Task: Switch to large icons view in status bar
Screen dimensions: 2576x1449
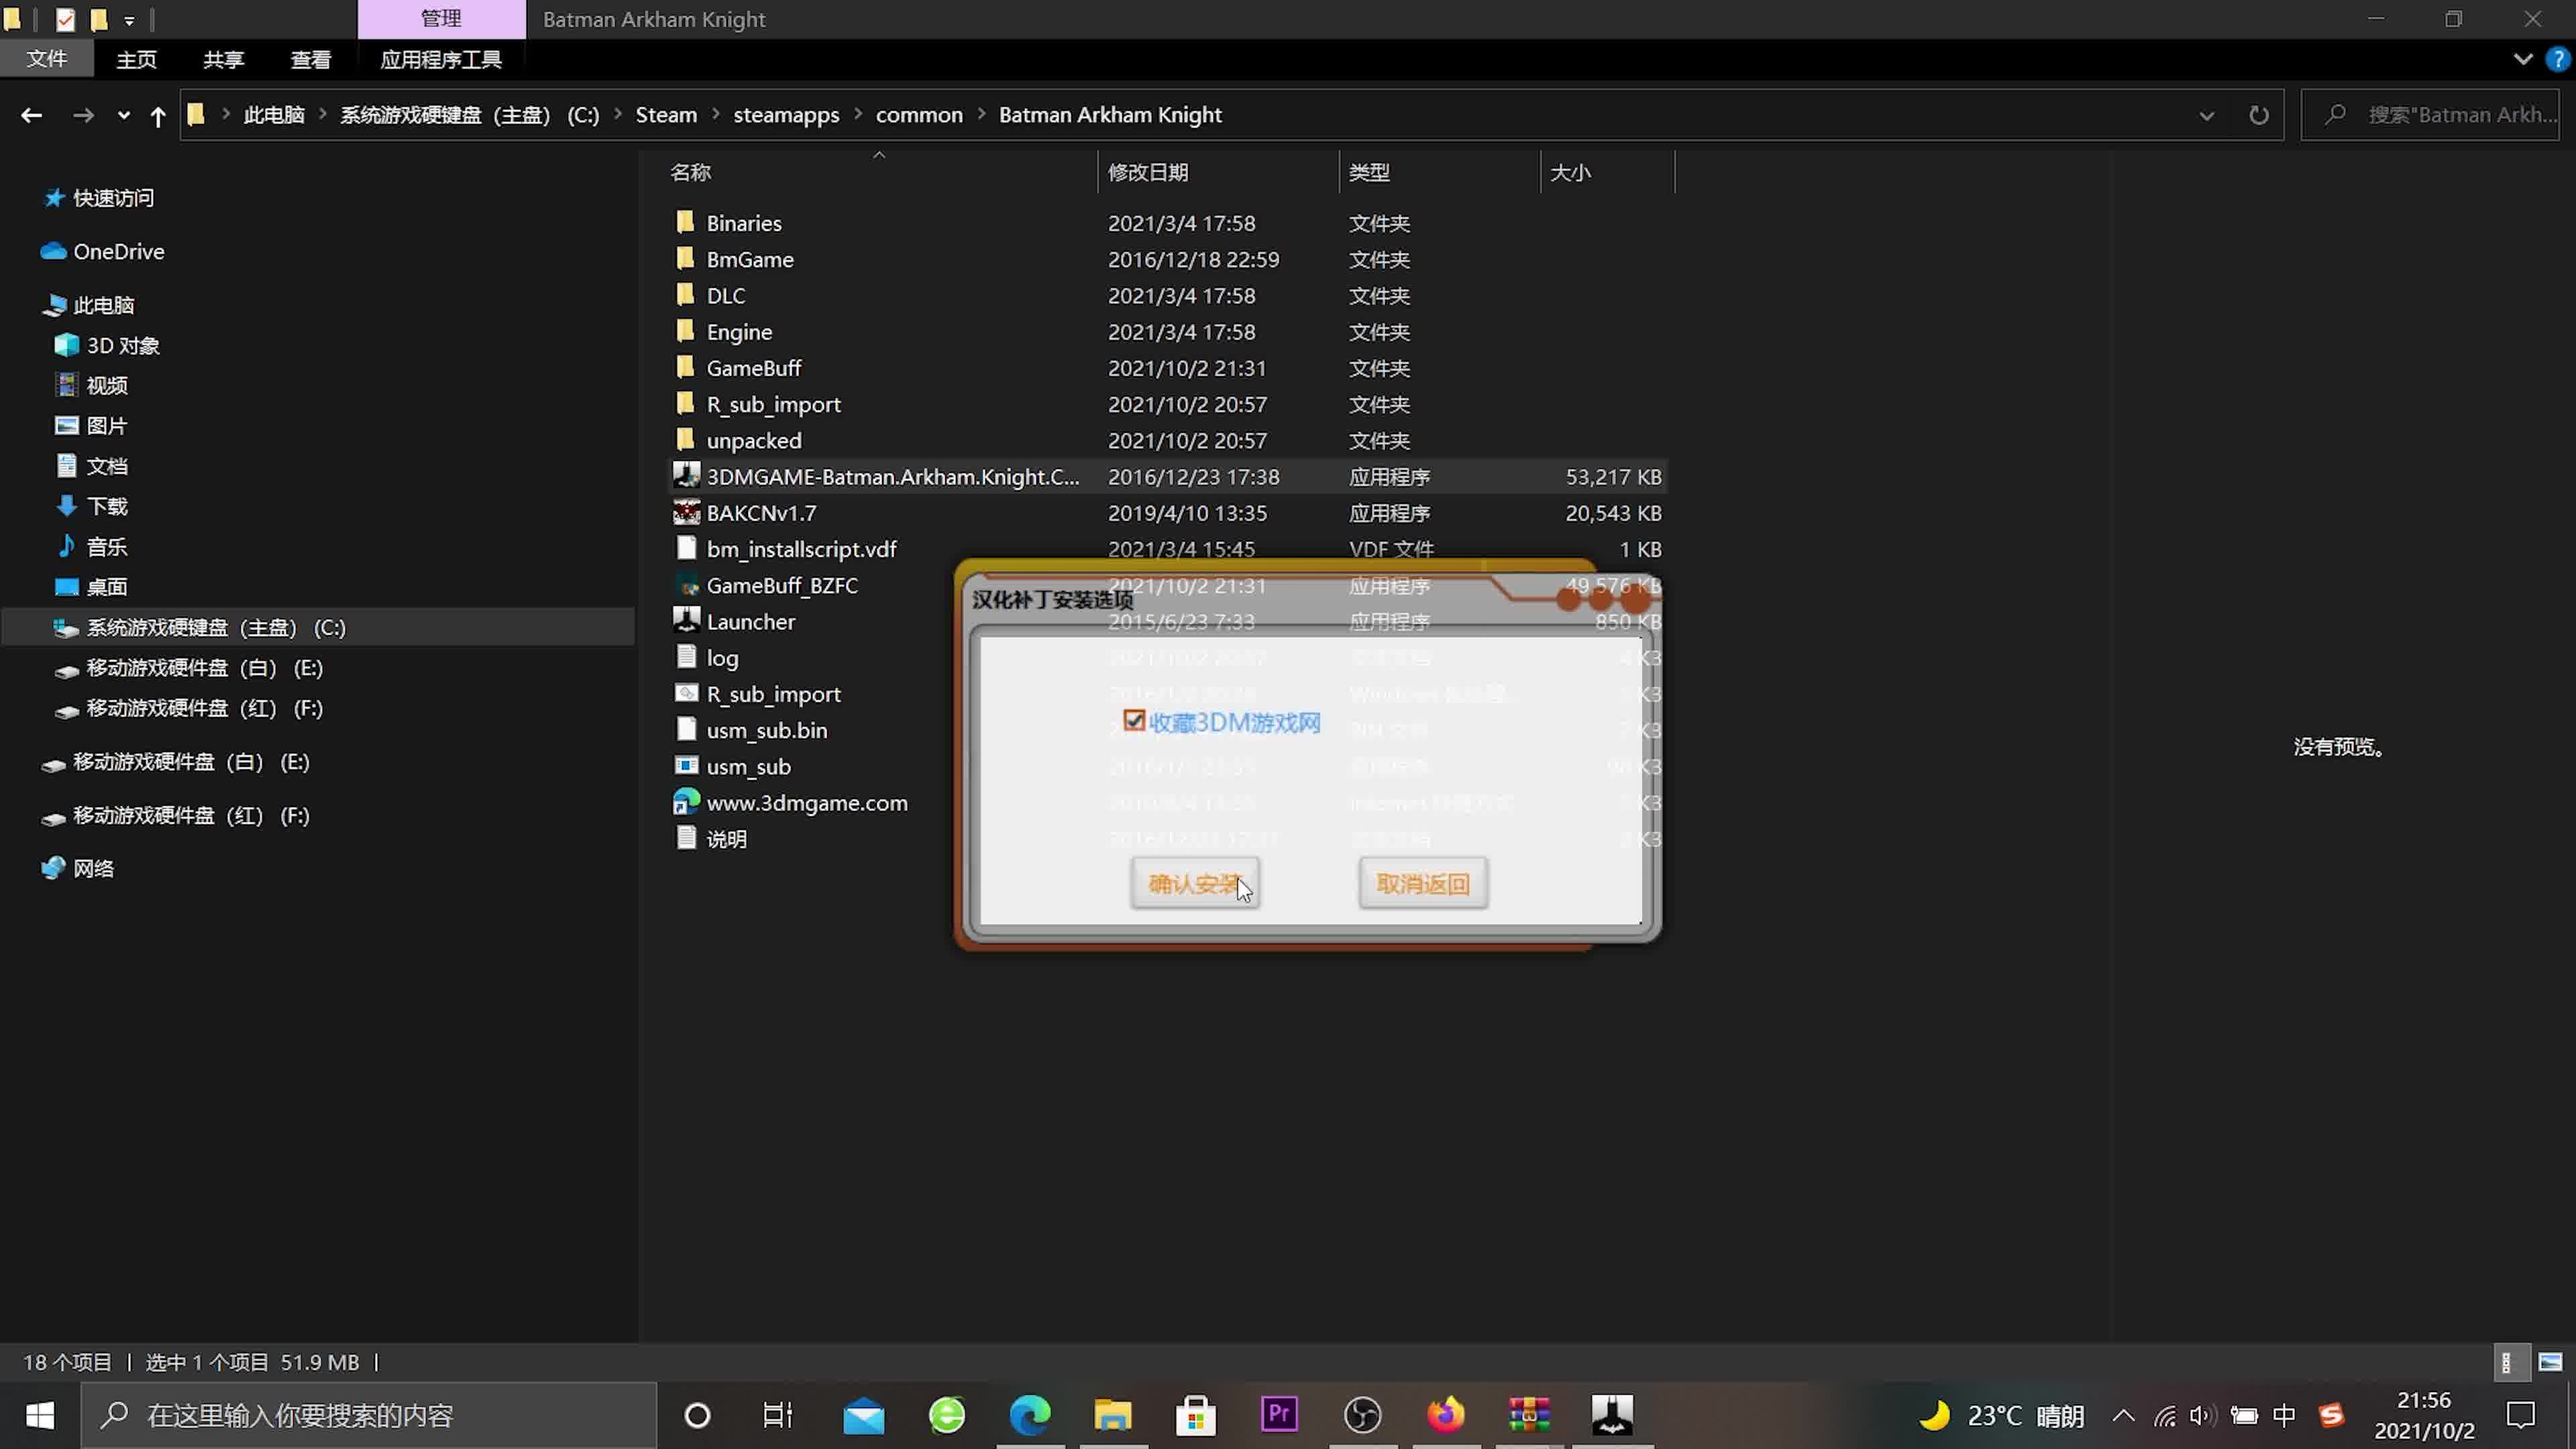Action: (2550, 1362)
